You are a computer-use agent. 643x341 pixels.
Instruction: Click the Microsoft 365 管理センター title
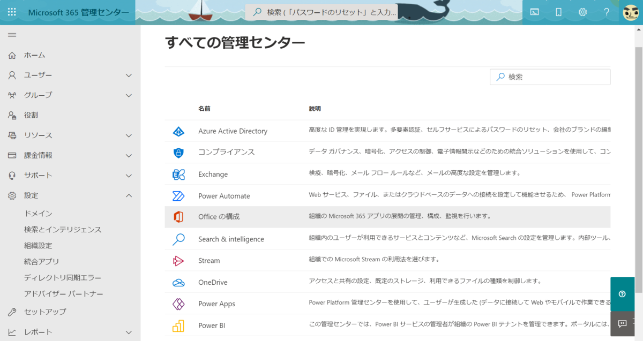[78, 12]
